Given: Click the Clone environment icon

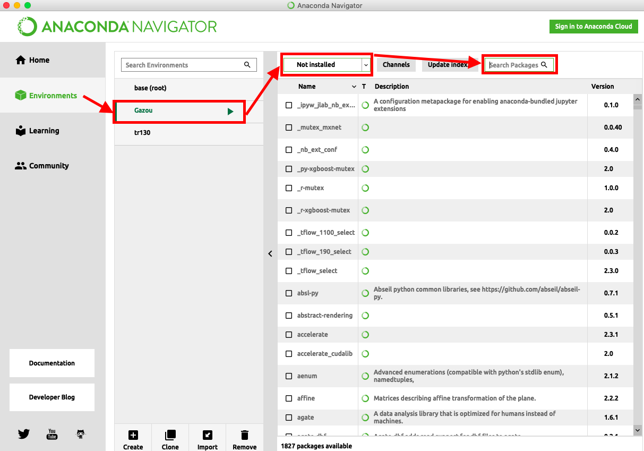Looking at the screenshot, I should point(170,435).
